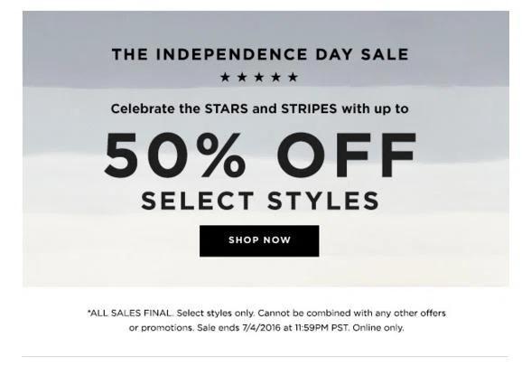Click the SHOP NOW button
Viewport: 522px width, 366px height.
click(259, 240)
